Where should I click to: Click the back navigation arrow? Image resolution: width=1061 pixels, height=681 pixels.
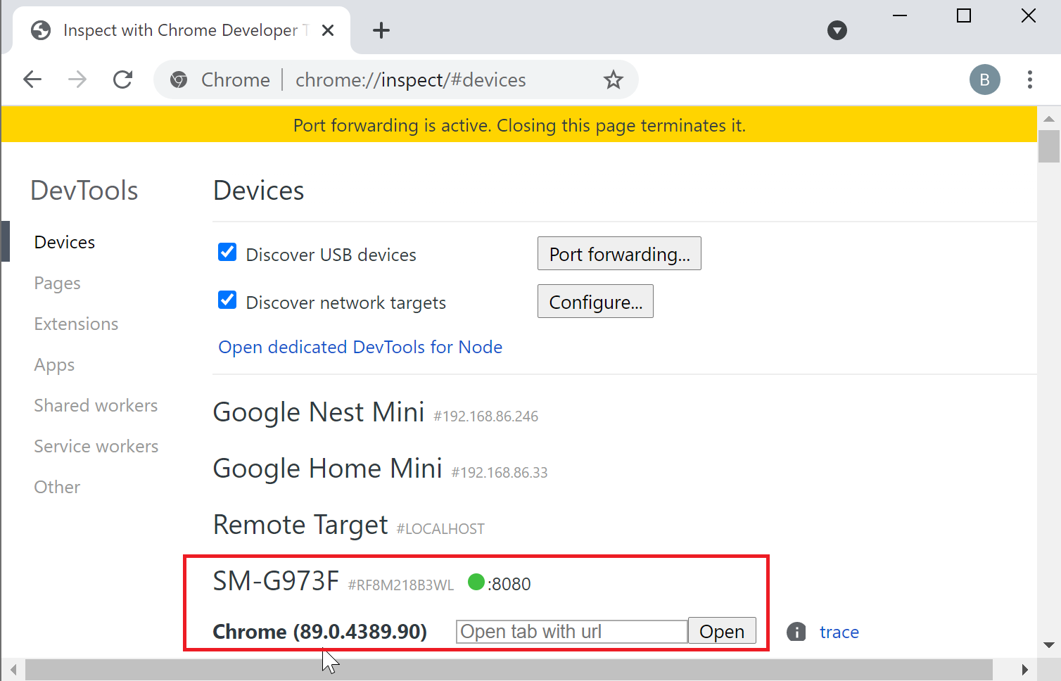32,79
